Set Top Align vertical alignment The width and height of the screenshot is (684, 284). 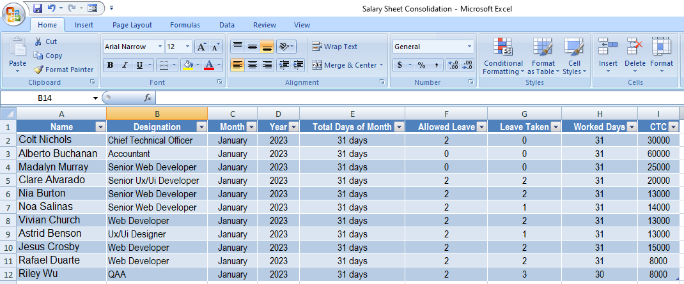click(x=238, y=46)
